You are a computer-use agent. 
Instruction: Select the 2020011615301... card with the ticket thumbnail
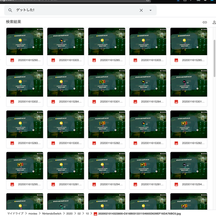click(x=107, y=88)
